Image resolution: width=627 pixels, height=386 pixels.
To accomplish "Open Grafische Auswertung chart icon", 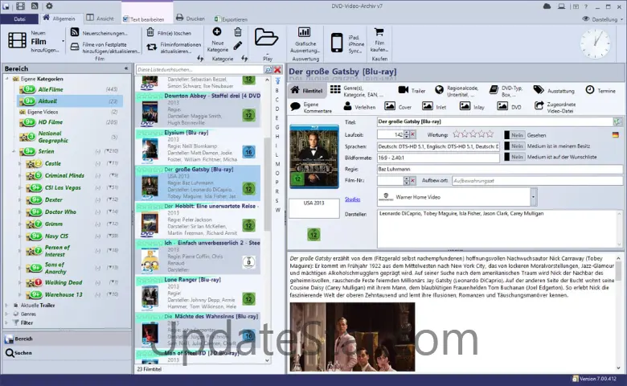I will 305,32.
